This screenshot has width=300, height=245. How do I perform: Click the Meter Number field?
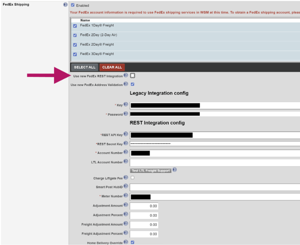215,197
